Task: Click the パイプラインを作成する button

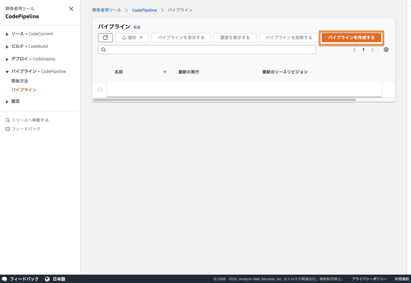Action: pyautogui.click(x=351, y=38)
